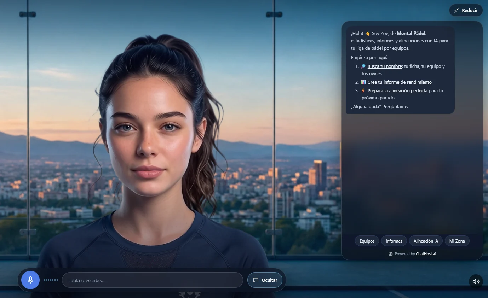Click the audio level indicator dots
This screenshot has height=298, width=488.
(51, 280)
